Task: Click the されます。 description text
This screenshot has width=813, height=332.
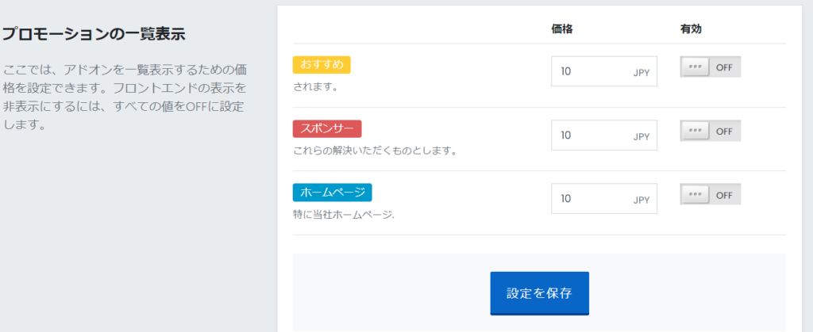Action: pyautogui.click(x=316, y=87)
